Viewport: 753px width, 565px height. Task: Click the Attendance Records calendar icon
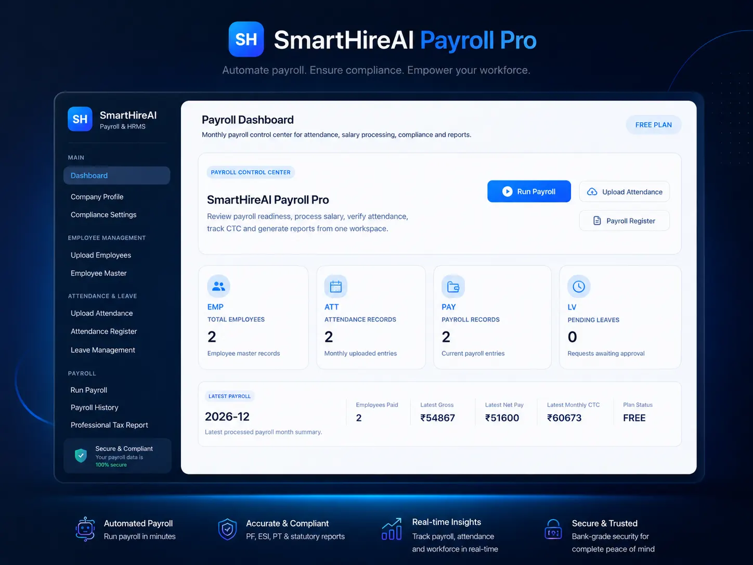pos(336,286)
